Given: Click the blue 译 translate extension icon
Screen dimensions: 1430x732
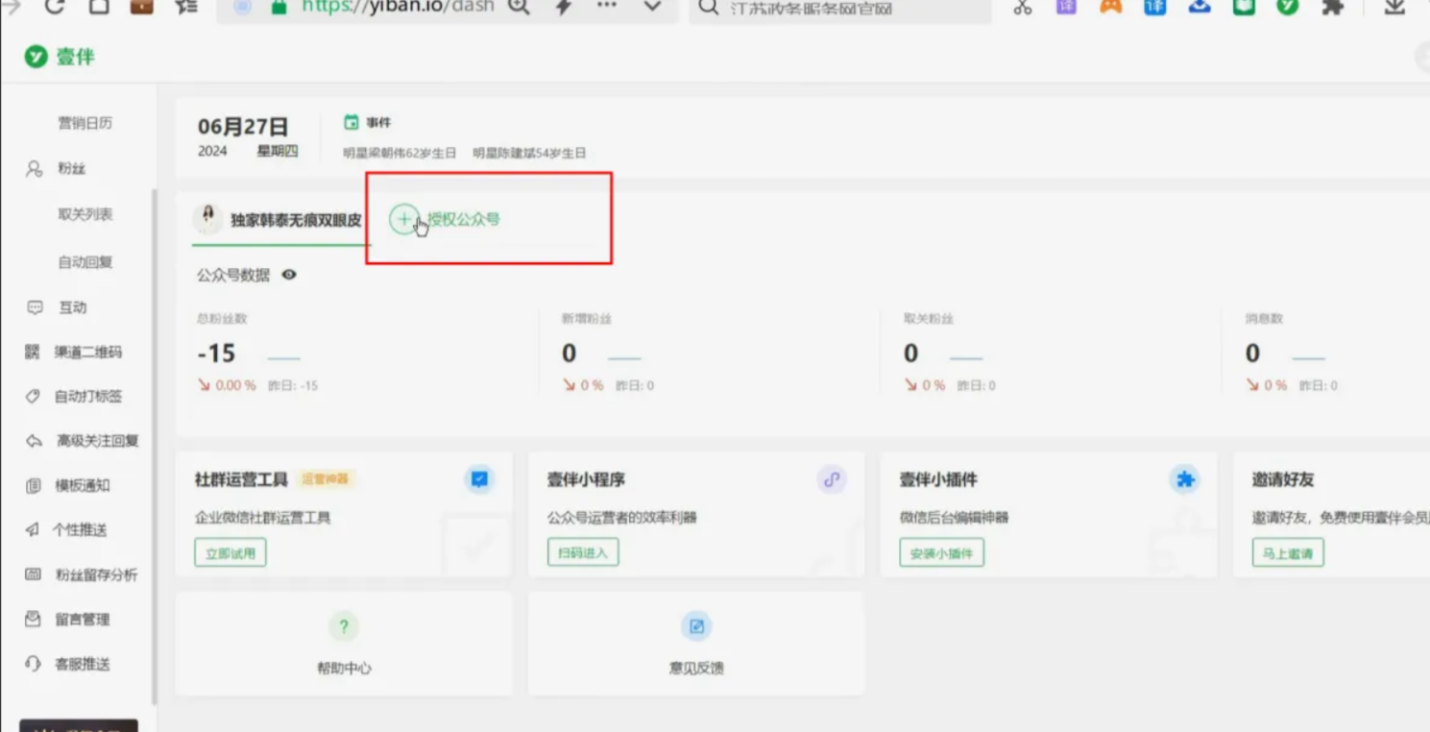Looking at the screenshot, I should [x=1154, y=6].
